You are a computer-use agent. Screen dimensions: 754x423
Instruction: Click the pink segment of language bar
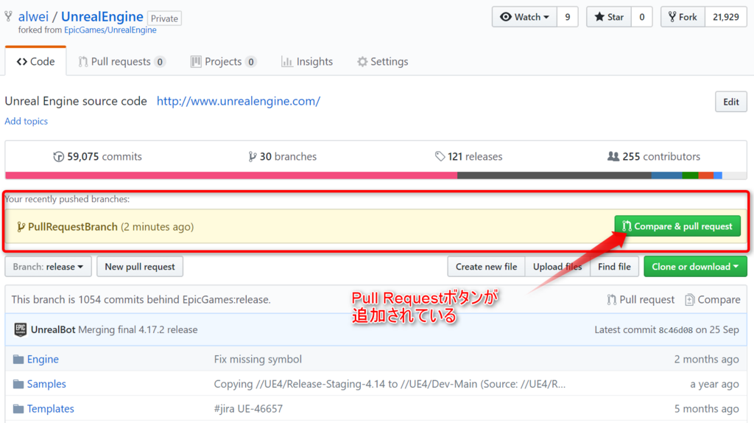[x=231, y=175]
